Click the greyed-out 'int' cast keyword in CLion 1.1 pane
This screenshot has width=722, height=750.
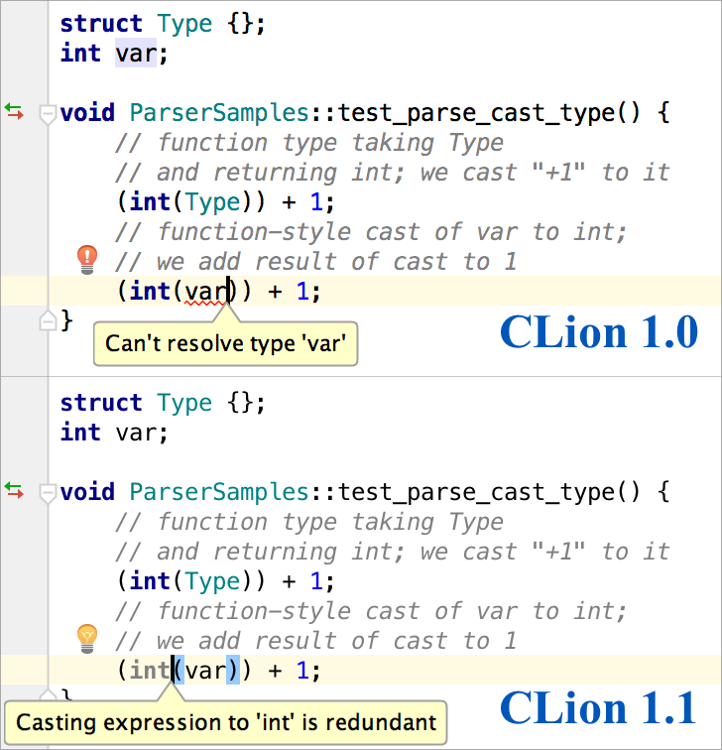tap(150, 670)
